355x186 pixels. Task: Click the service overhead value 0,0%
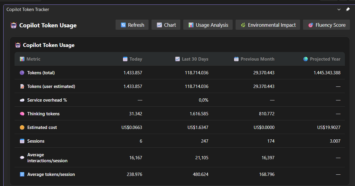coord(203,100)
